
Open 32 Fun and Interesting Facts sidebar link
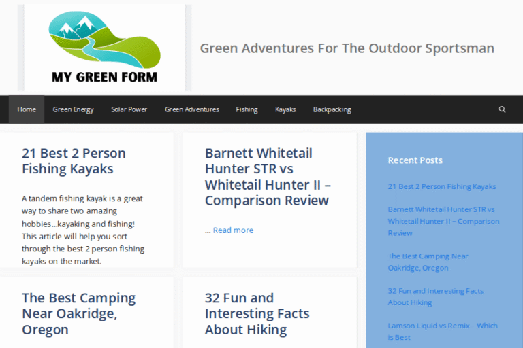[x=435, y=296]
